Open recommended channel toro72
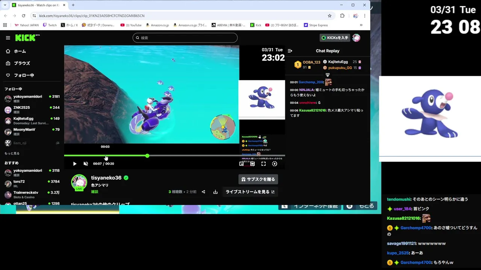481x270 pixels. click(x=32, y=184)
